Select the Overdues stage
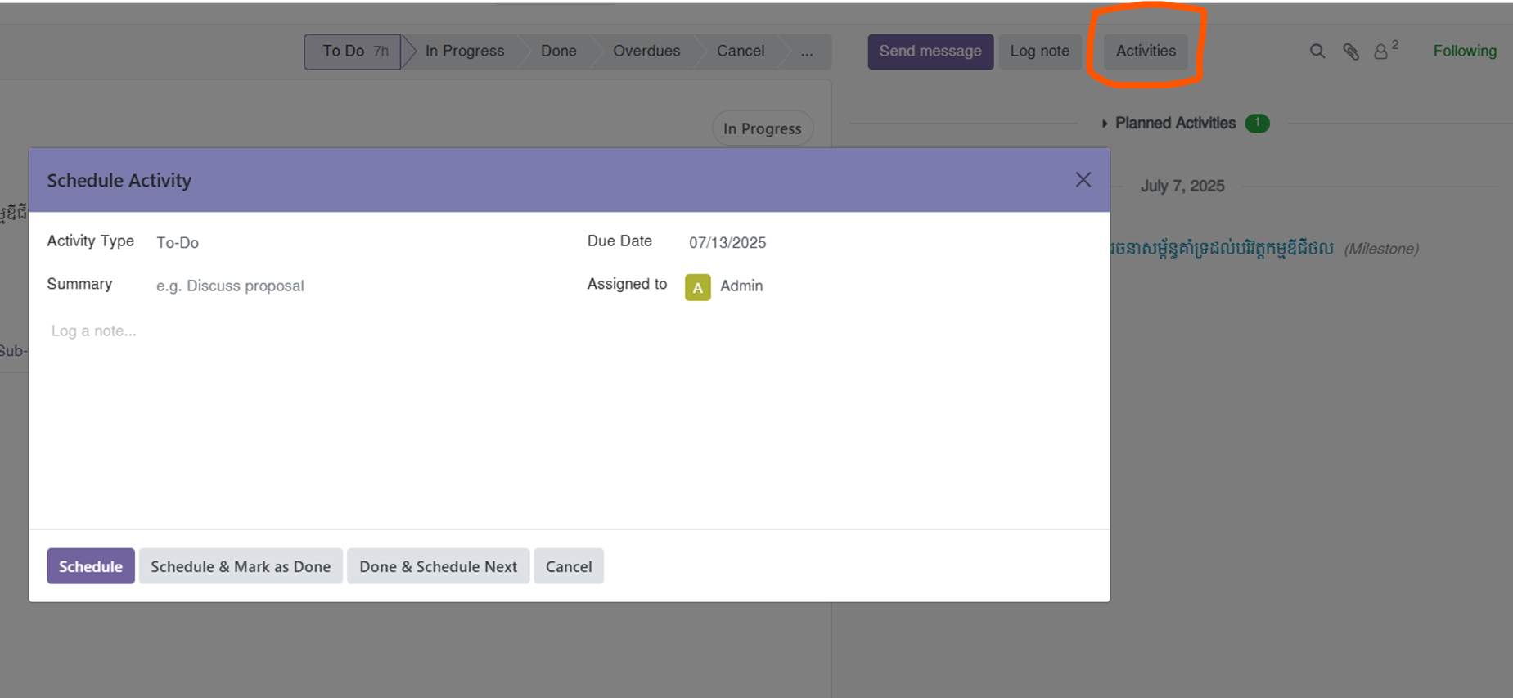This screenshot has width=1513, height=698. 646,52
